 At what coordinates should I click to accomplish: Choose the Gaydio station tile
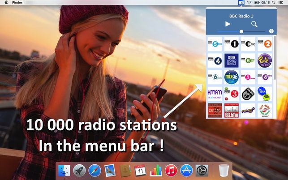(x=248, y=94)
